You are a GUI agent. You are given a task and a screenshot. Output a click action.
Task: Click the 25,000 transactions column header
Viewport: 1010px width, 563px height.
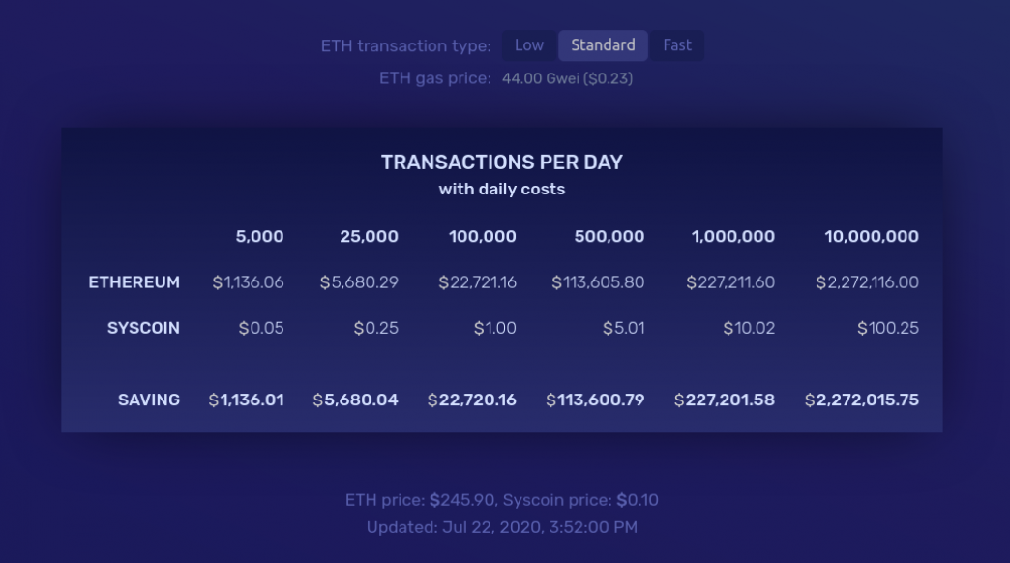369,236
